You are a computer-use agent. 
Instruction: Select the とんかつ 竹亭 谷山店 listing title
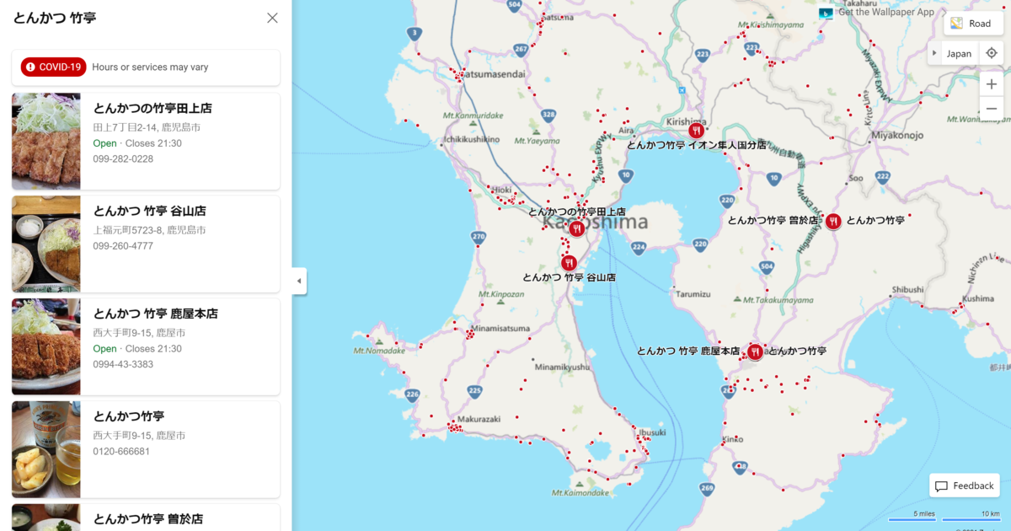click(149, 212)
